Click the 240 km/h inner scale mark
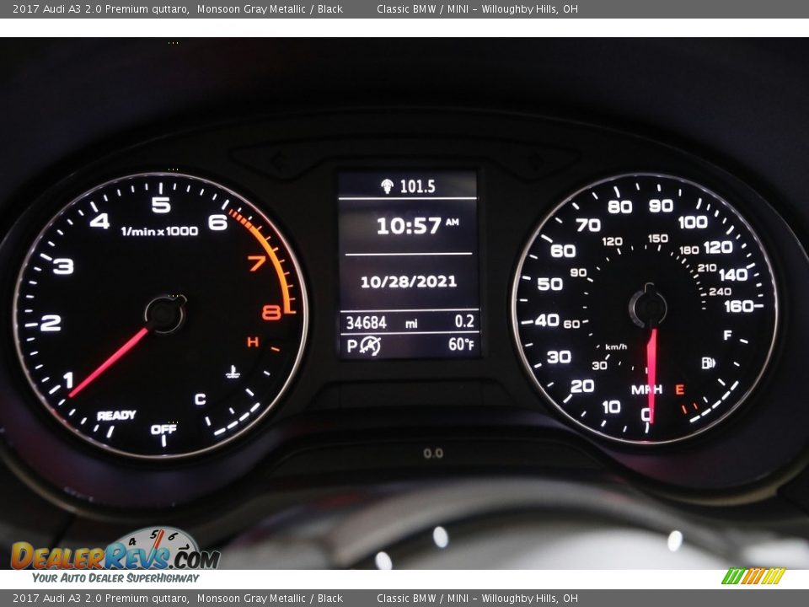Screen dimensions: 809x607 coord(720,292)
